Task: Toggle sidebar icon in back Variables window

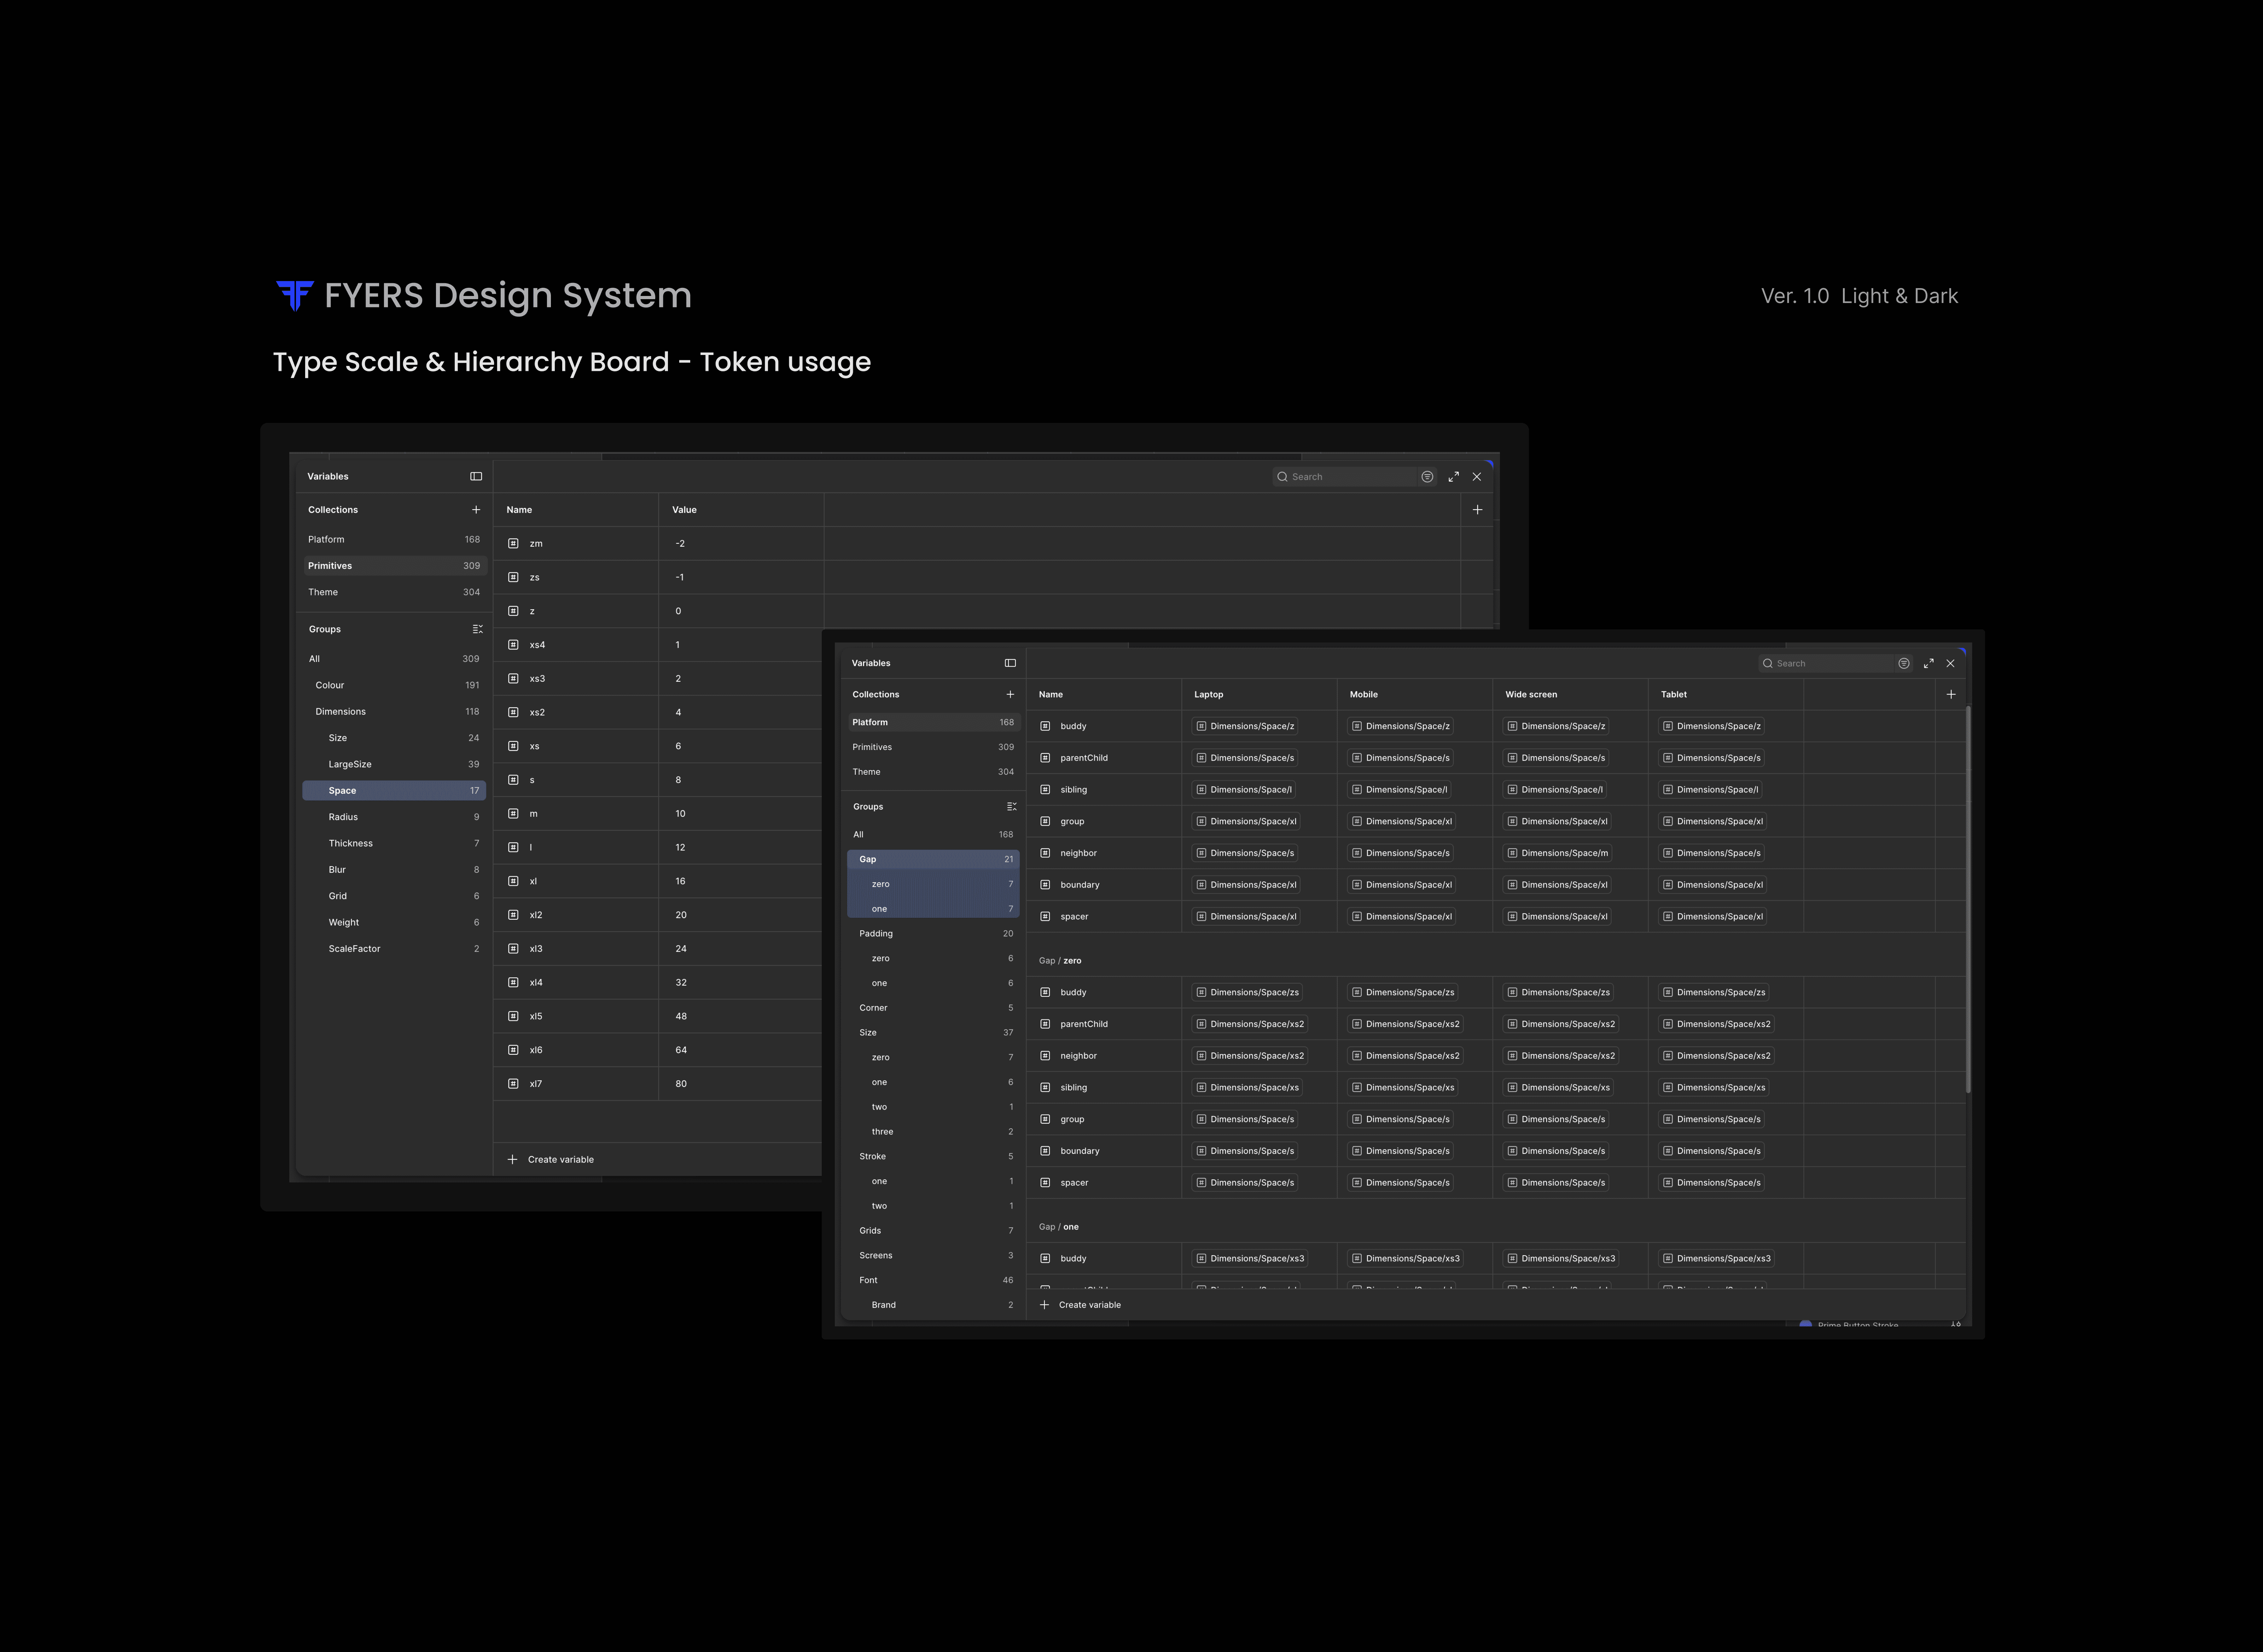Action: (x=476, y=476)
